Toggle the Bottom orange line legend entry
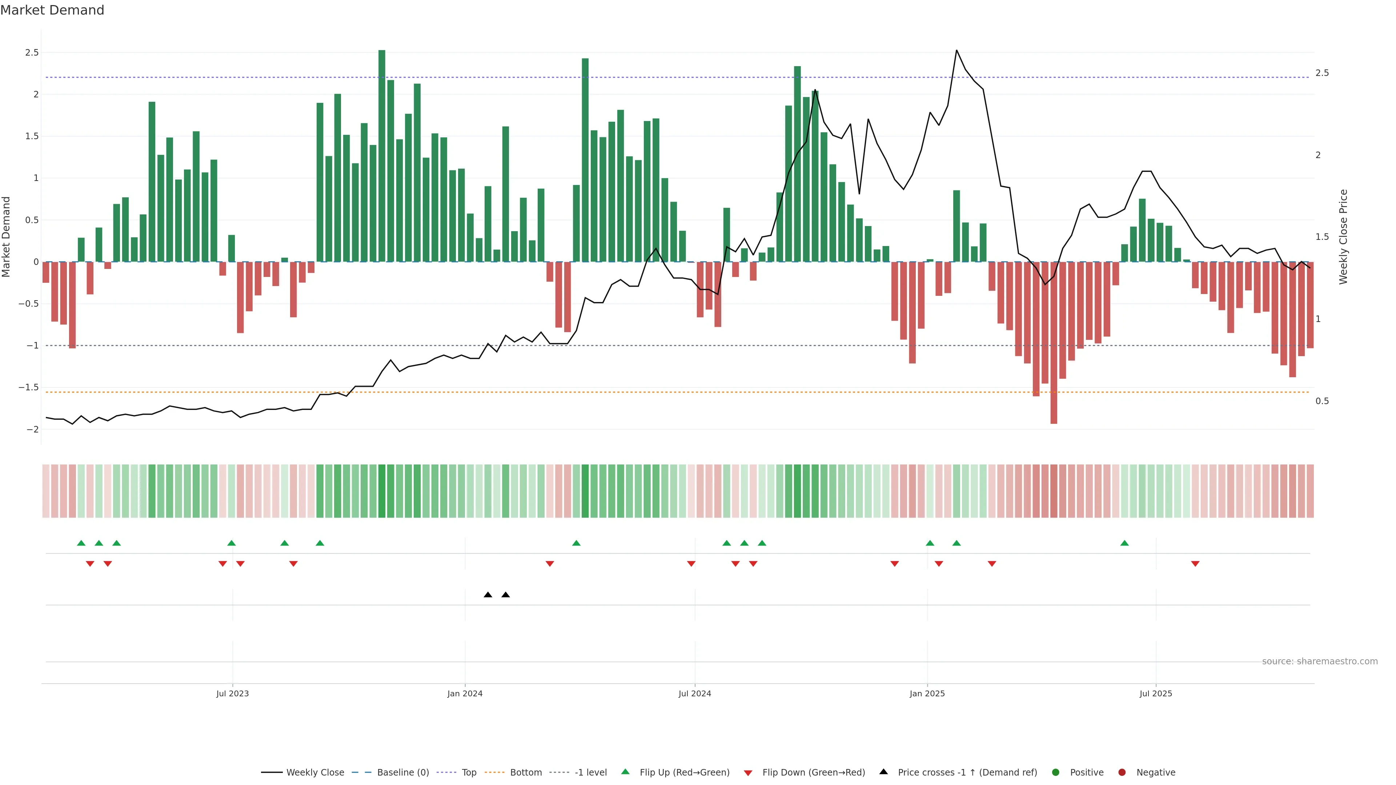 click(526, 772)
